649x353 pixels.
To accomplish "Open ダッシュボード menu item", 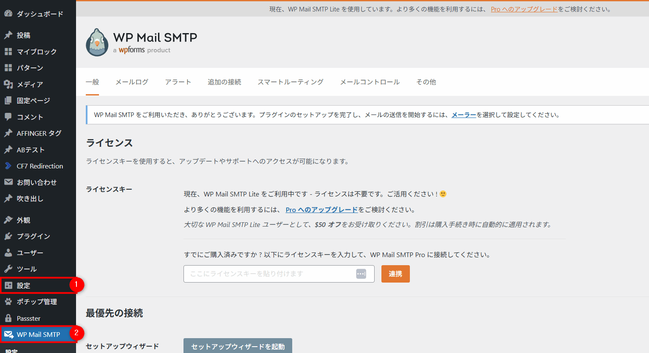I will coord(38,14).
